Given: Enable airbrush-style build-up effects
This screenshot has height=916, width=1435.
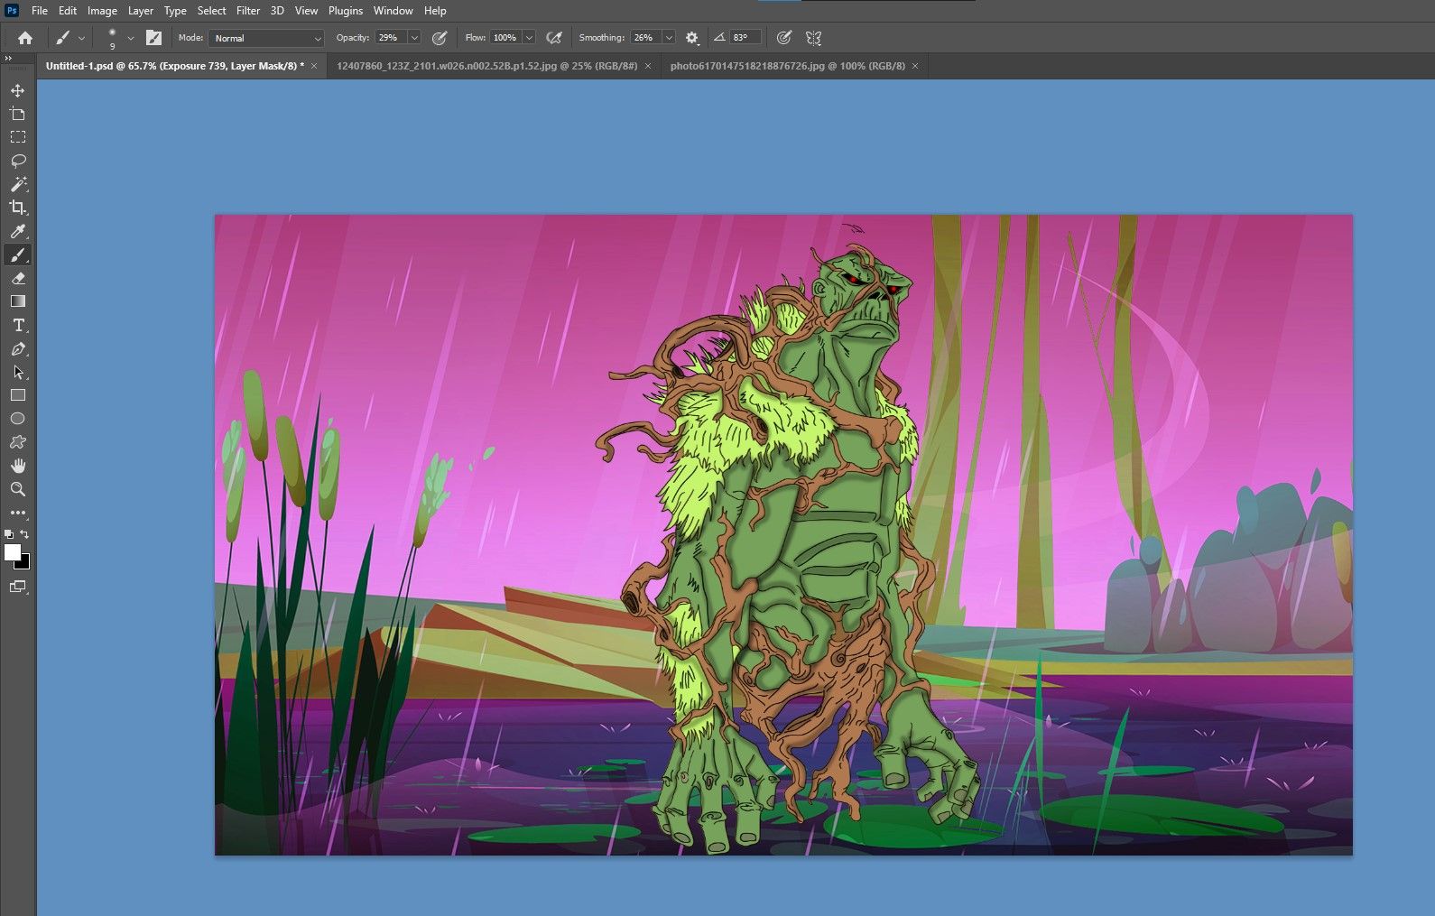Looking at the screenshot, I should point(554,38).
